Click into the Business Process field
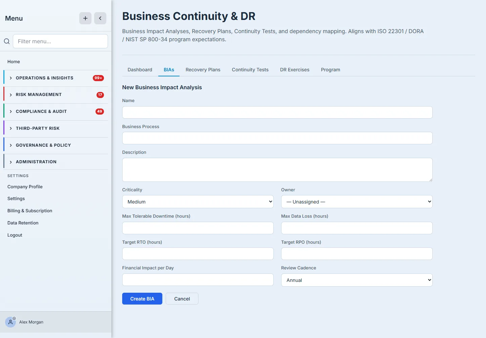 (277, 138)
